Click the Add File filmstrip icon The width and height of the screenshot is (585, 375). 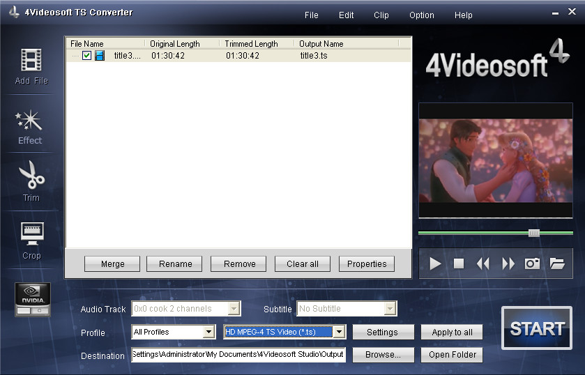coord(31,60)
